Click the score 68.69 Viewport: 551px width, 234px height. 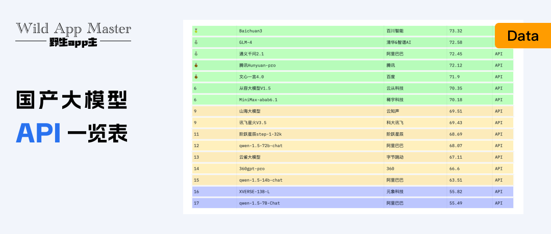point(456,134)
